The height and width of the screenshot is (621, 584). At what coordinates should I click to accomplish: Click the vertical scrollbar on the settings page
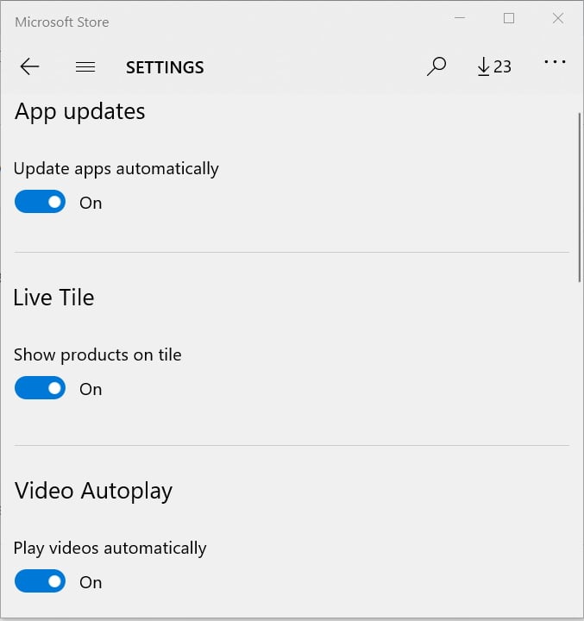coord(579,198)
